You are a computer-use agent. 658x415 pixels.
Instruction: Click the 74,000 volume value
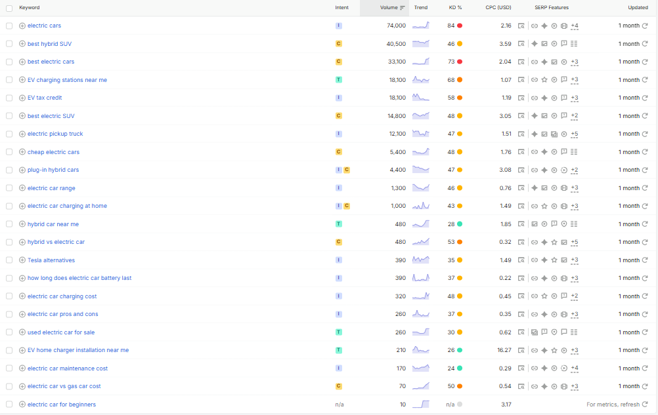pyautogui.click(x=396, y=26)
